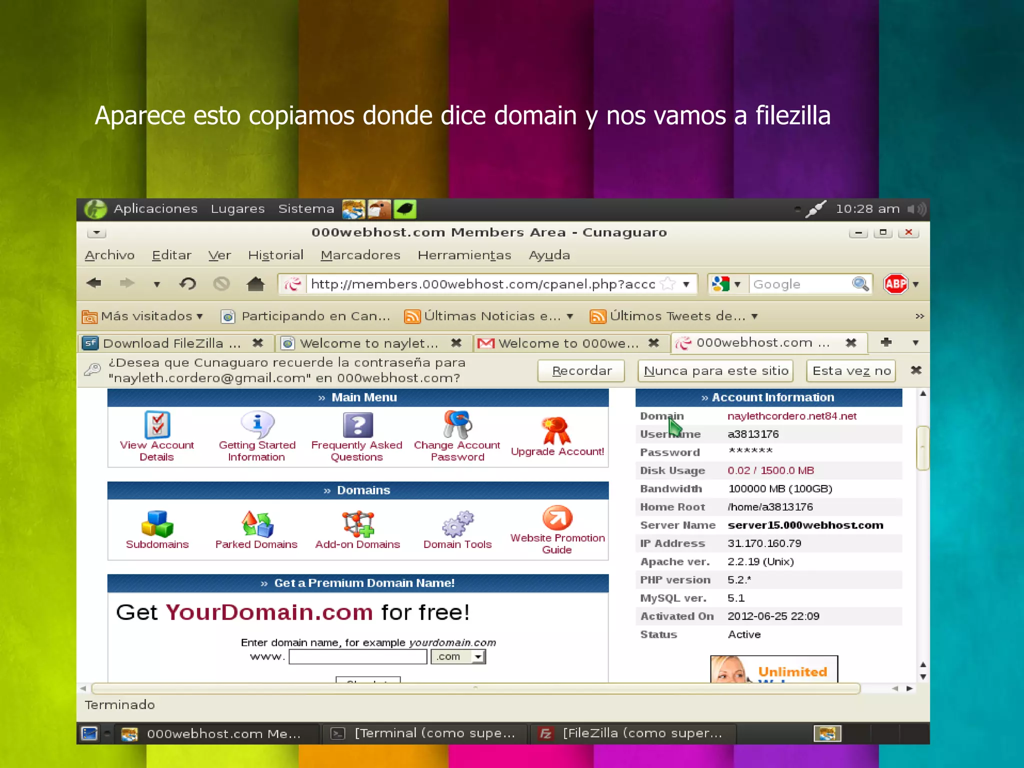This screenshot has height=768, width=1024.
Task: Open a new tab with plus icon
Action: pyautogui.click(x=886, y=342)
